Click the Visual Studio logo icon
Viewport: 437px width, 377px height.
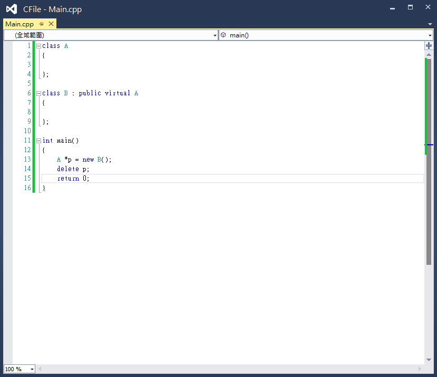coord(12,9)
